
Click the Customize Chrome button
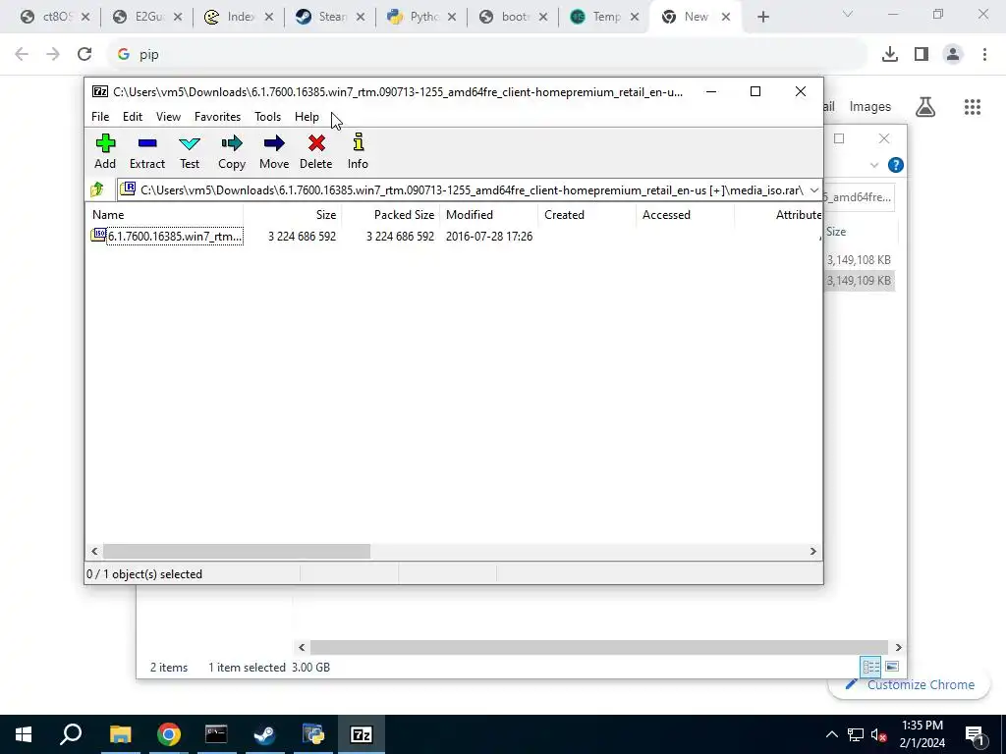[910, 684]
